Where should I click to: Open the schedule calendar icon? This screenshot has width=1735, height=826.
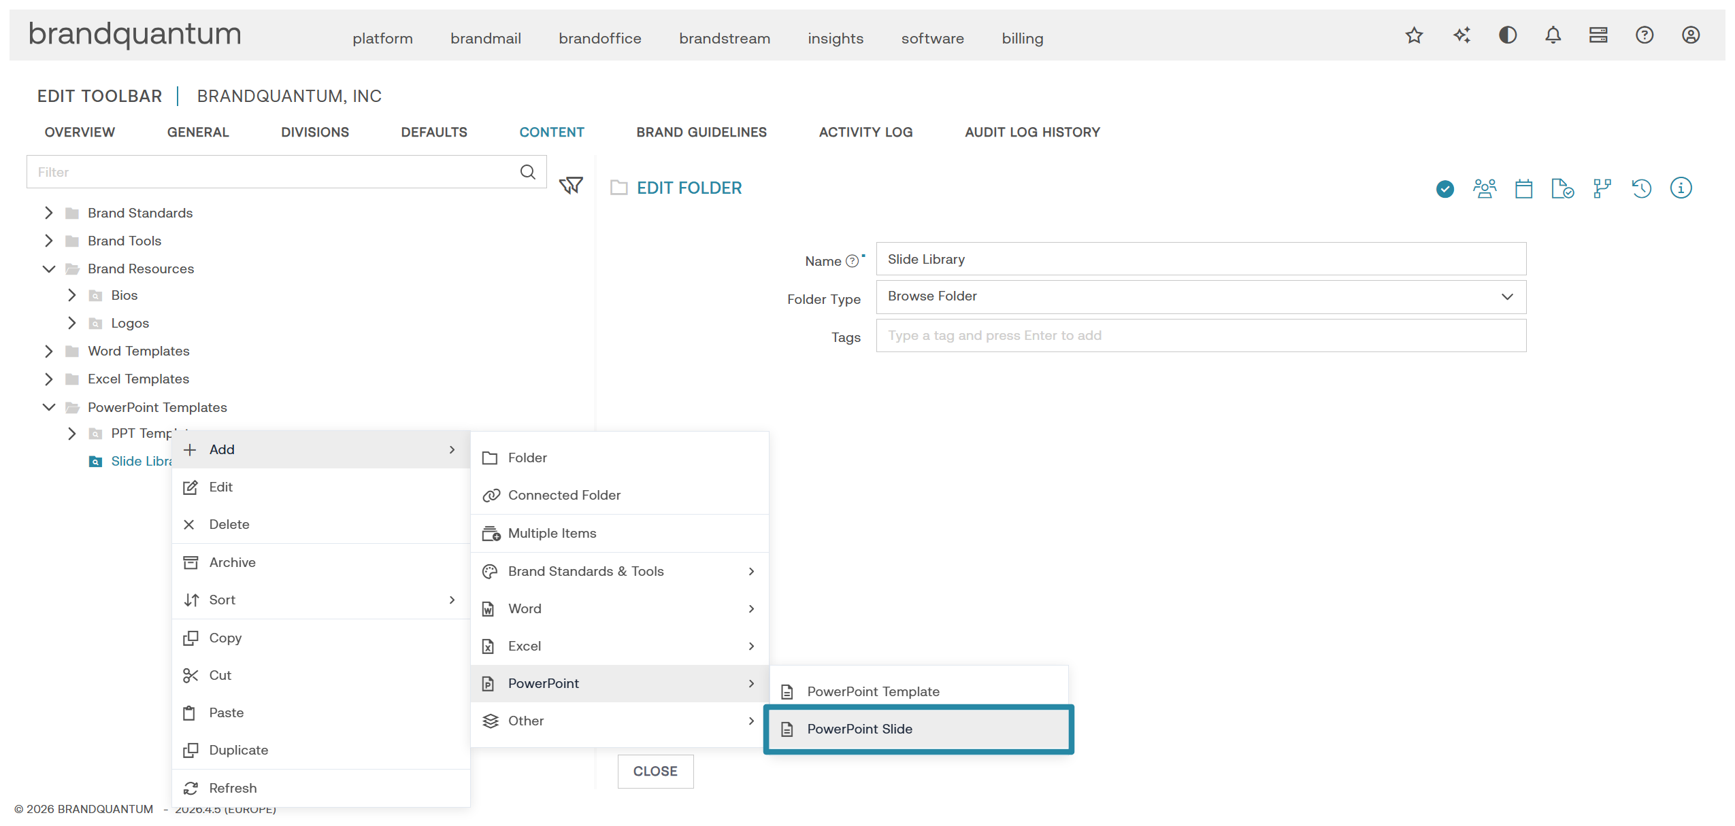click(1523, 188)
